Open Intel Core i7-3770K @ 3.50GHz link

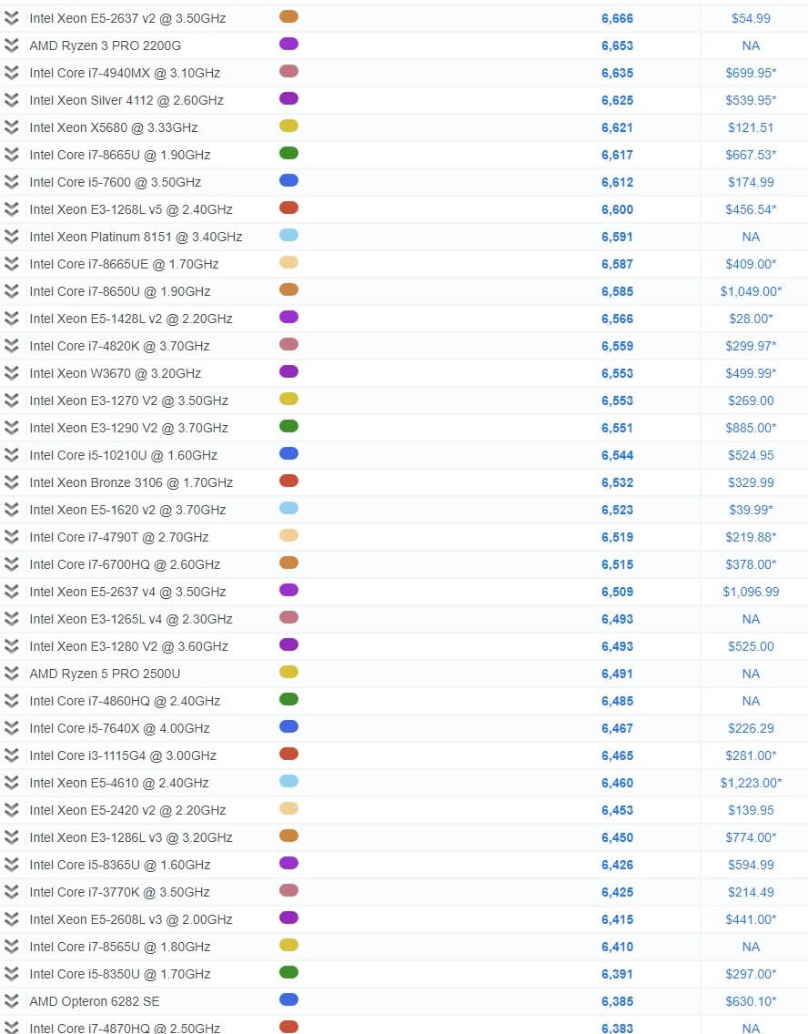[119, 892]
